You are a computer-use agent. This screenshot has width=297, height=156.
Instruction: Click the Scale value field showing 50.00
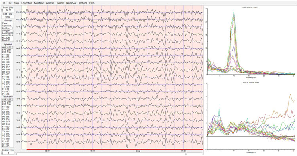(8, 11)
